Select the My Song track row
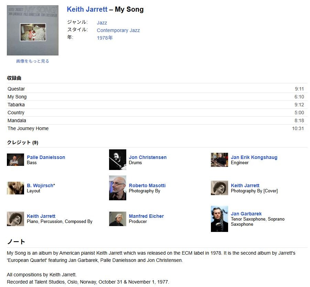 [x=157, y=97]
